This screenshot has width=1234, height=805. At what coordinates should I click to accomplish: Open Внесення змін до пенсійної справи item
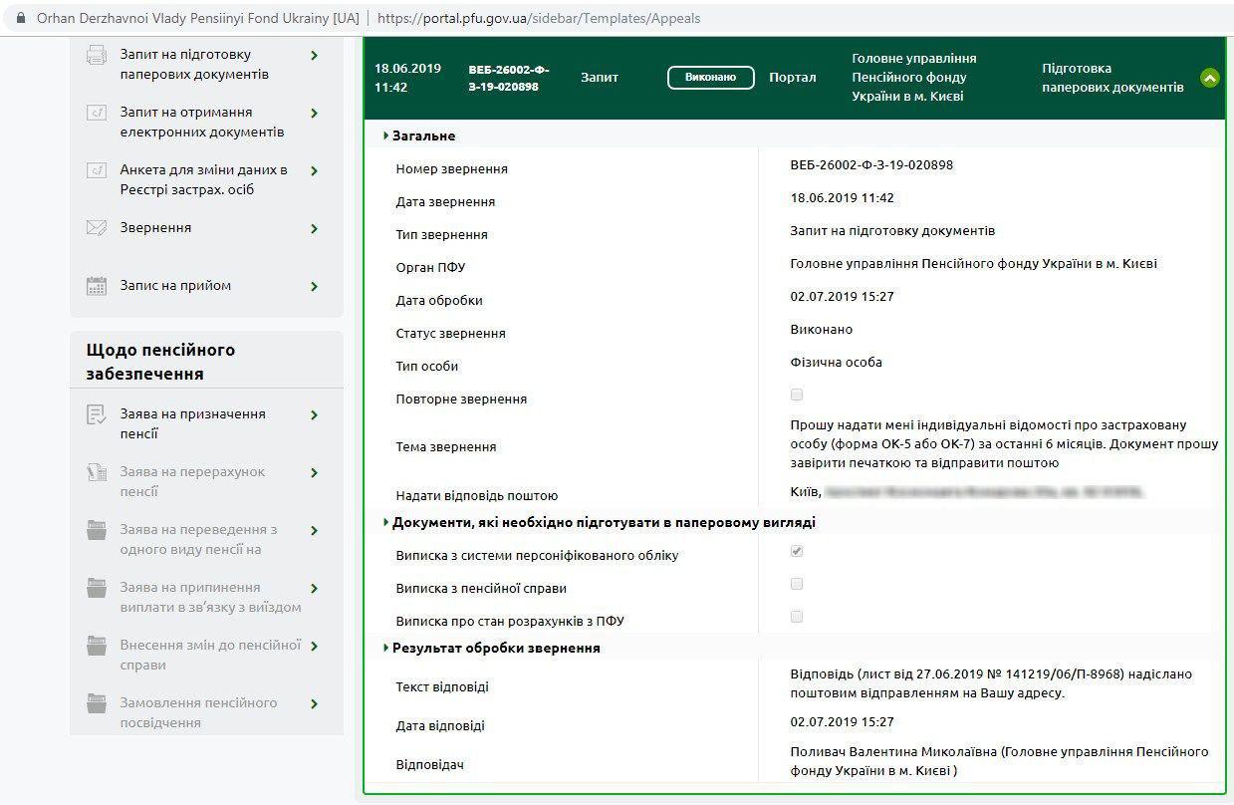tap(210, 656)
